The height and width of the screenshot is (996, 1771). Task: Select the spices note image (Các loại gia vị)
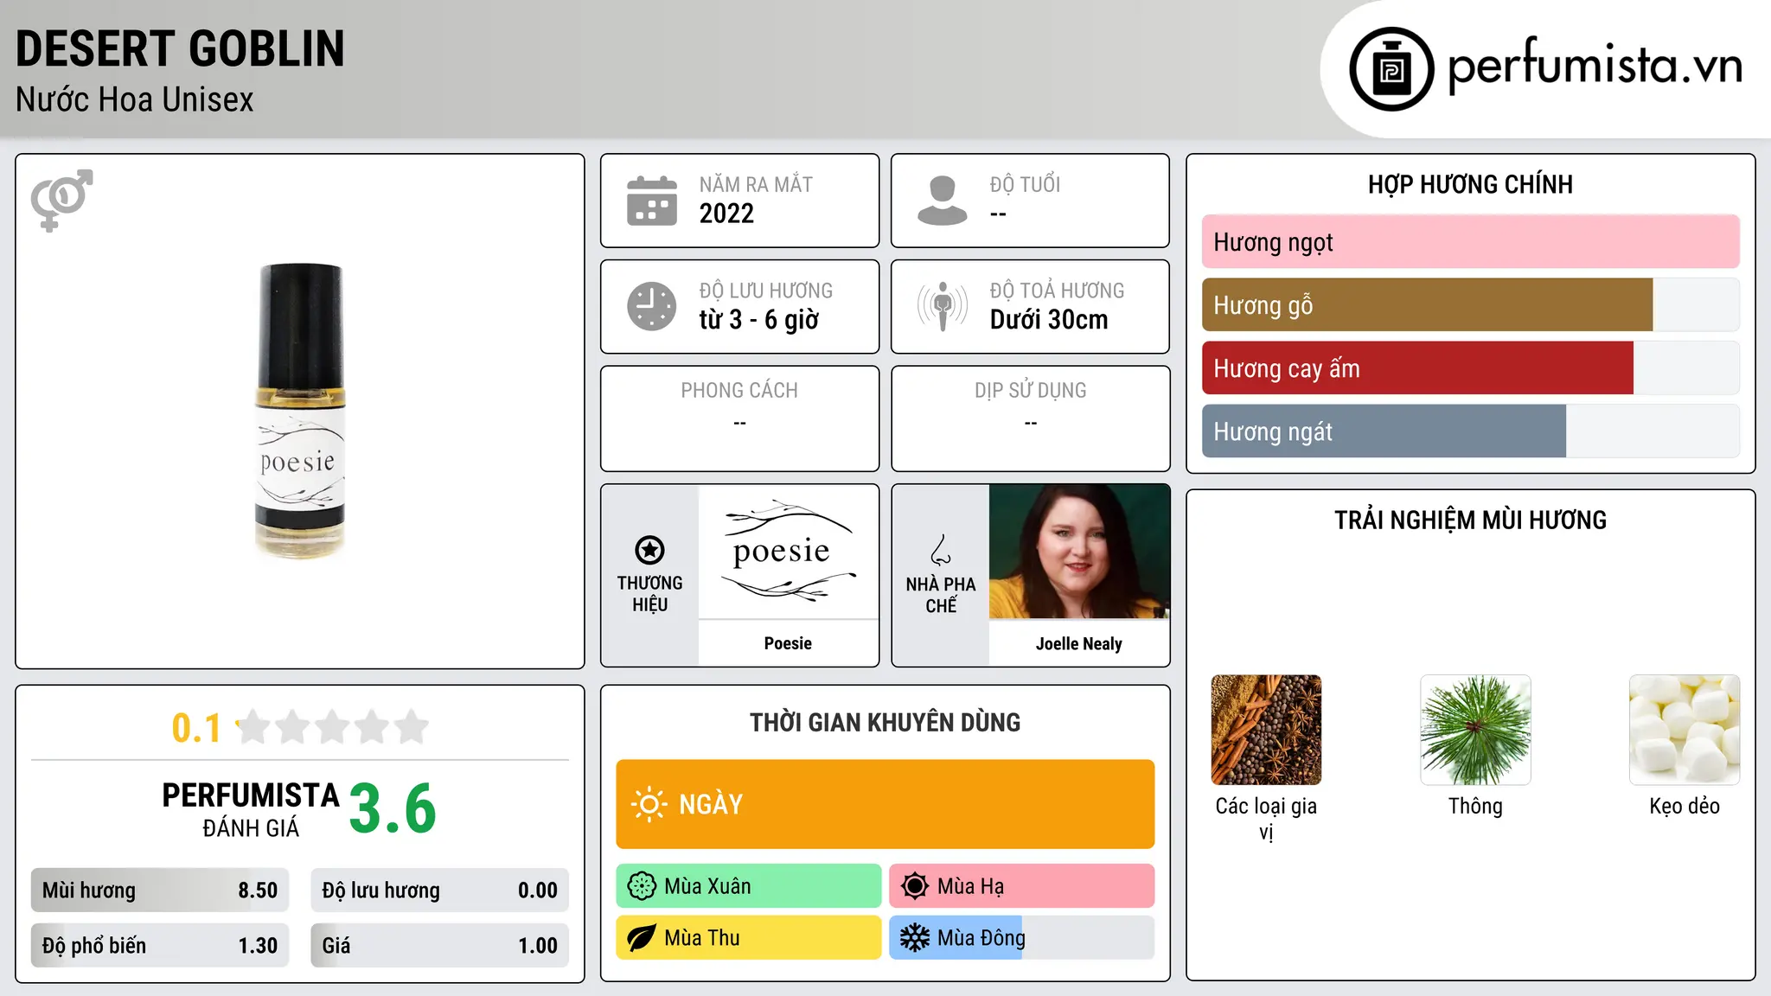tap(1266, 730)
